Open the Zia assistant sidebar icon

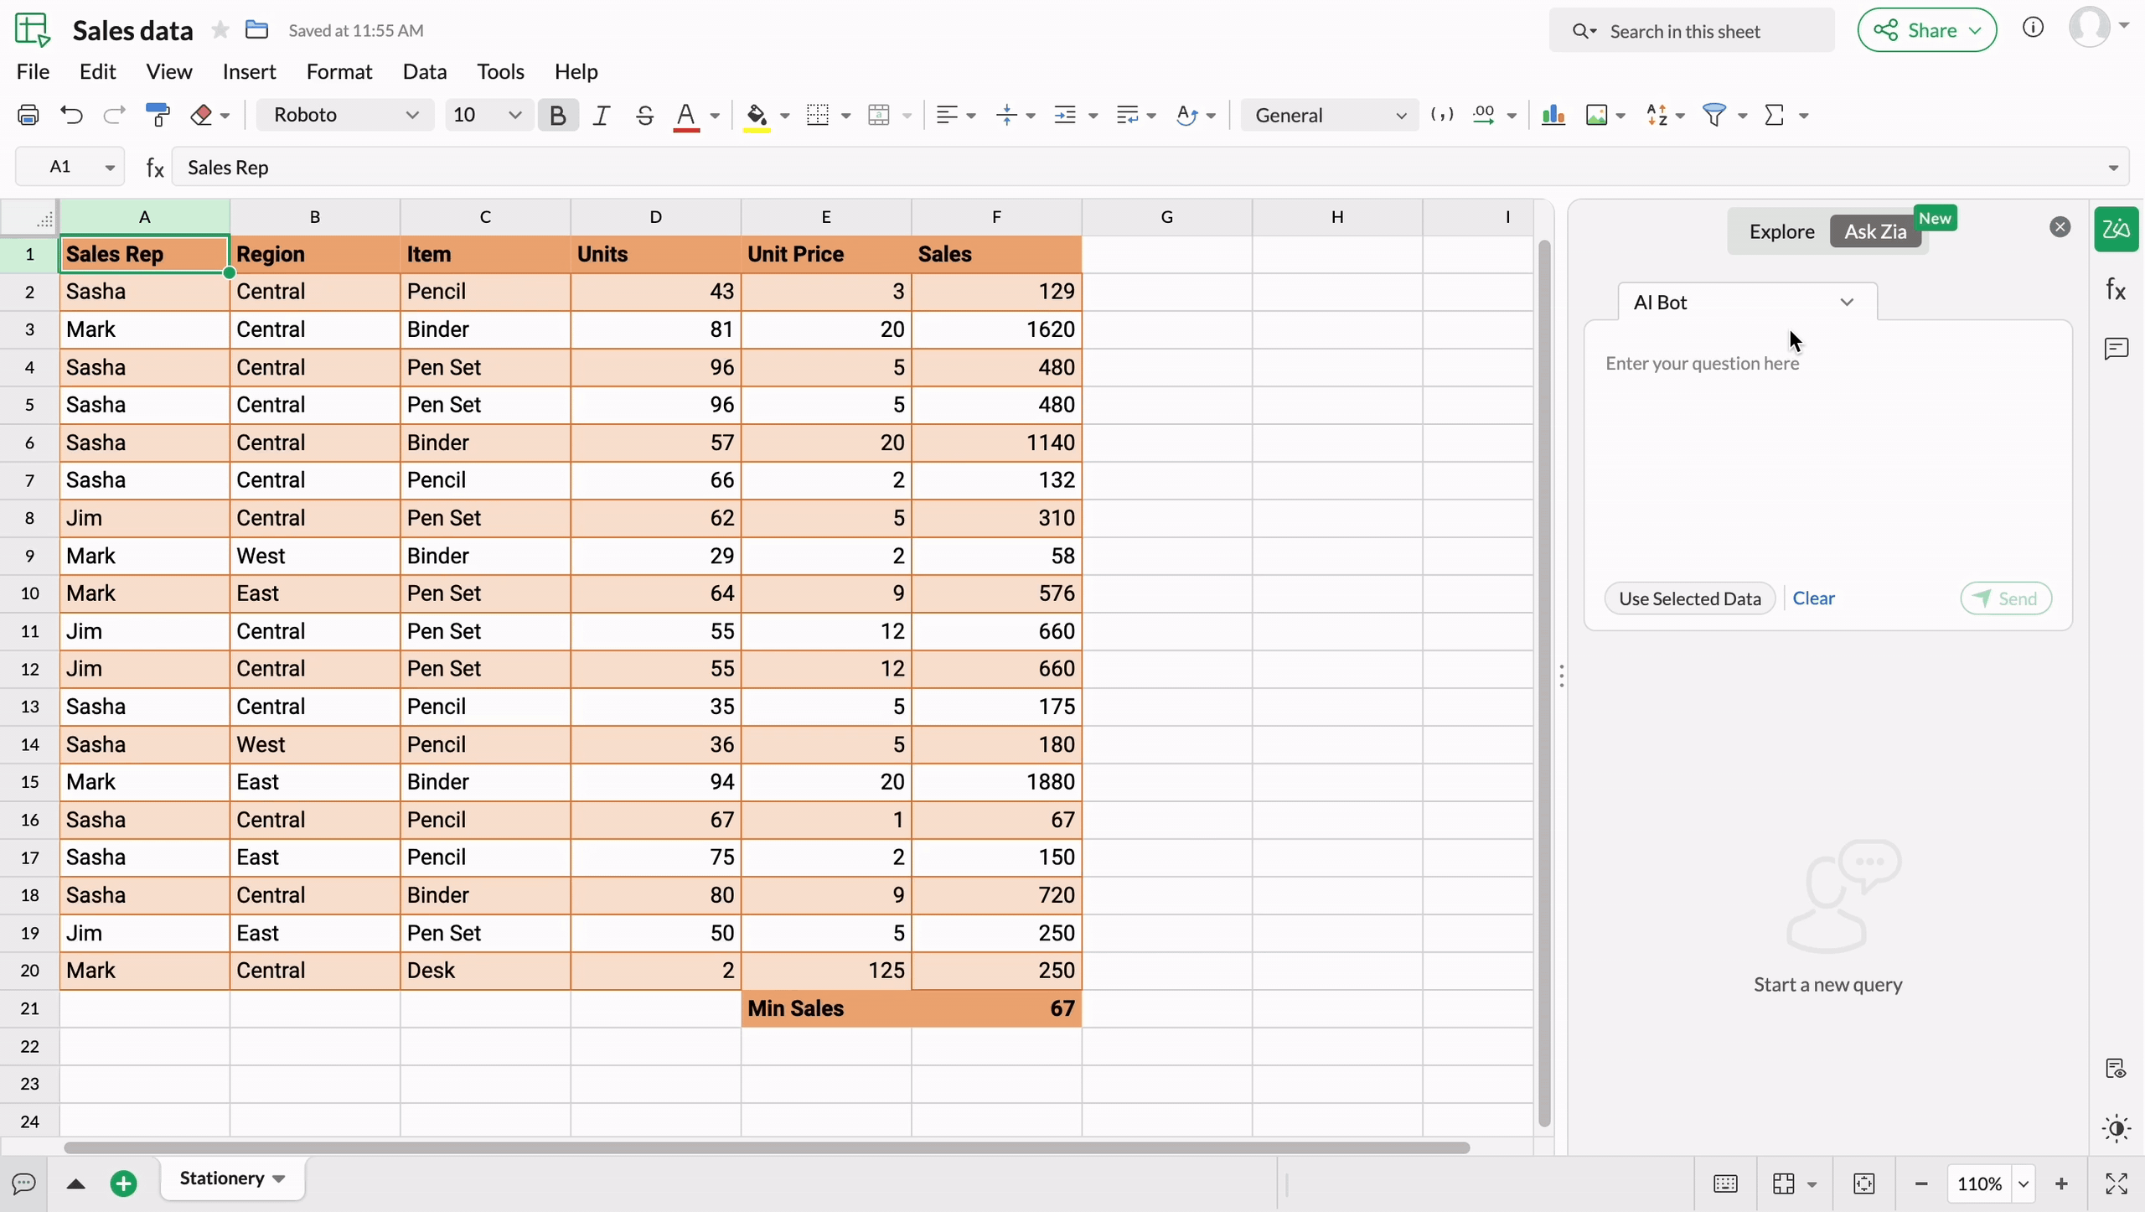click(x=2116, y=229)
